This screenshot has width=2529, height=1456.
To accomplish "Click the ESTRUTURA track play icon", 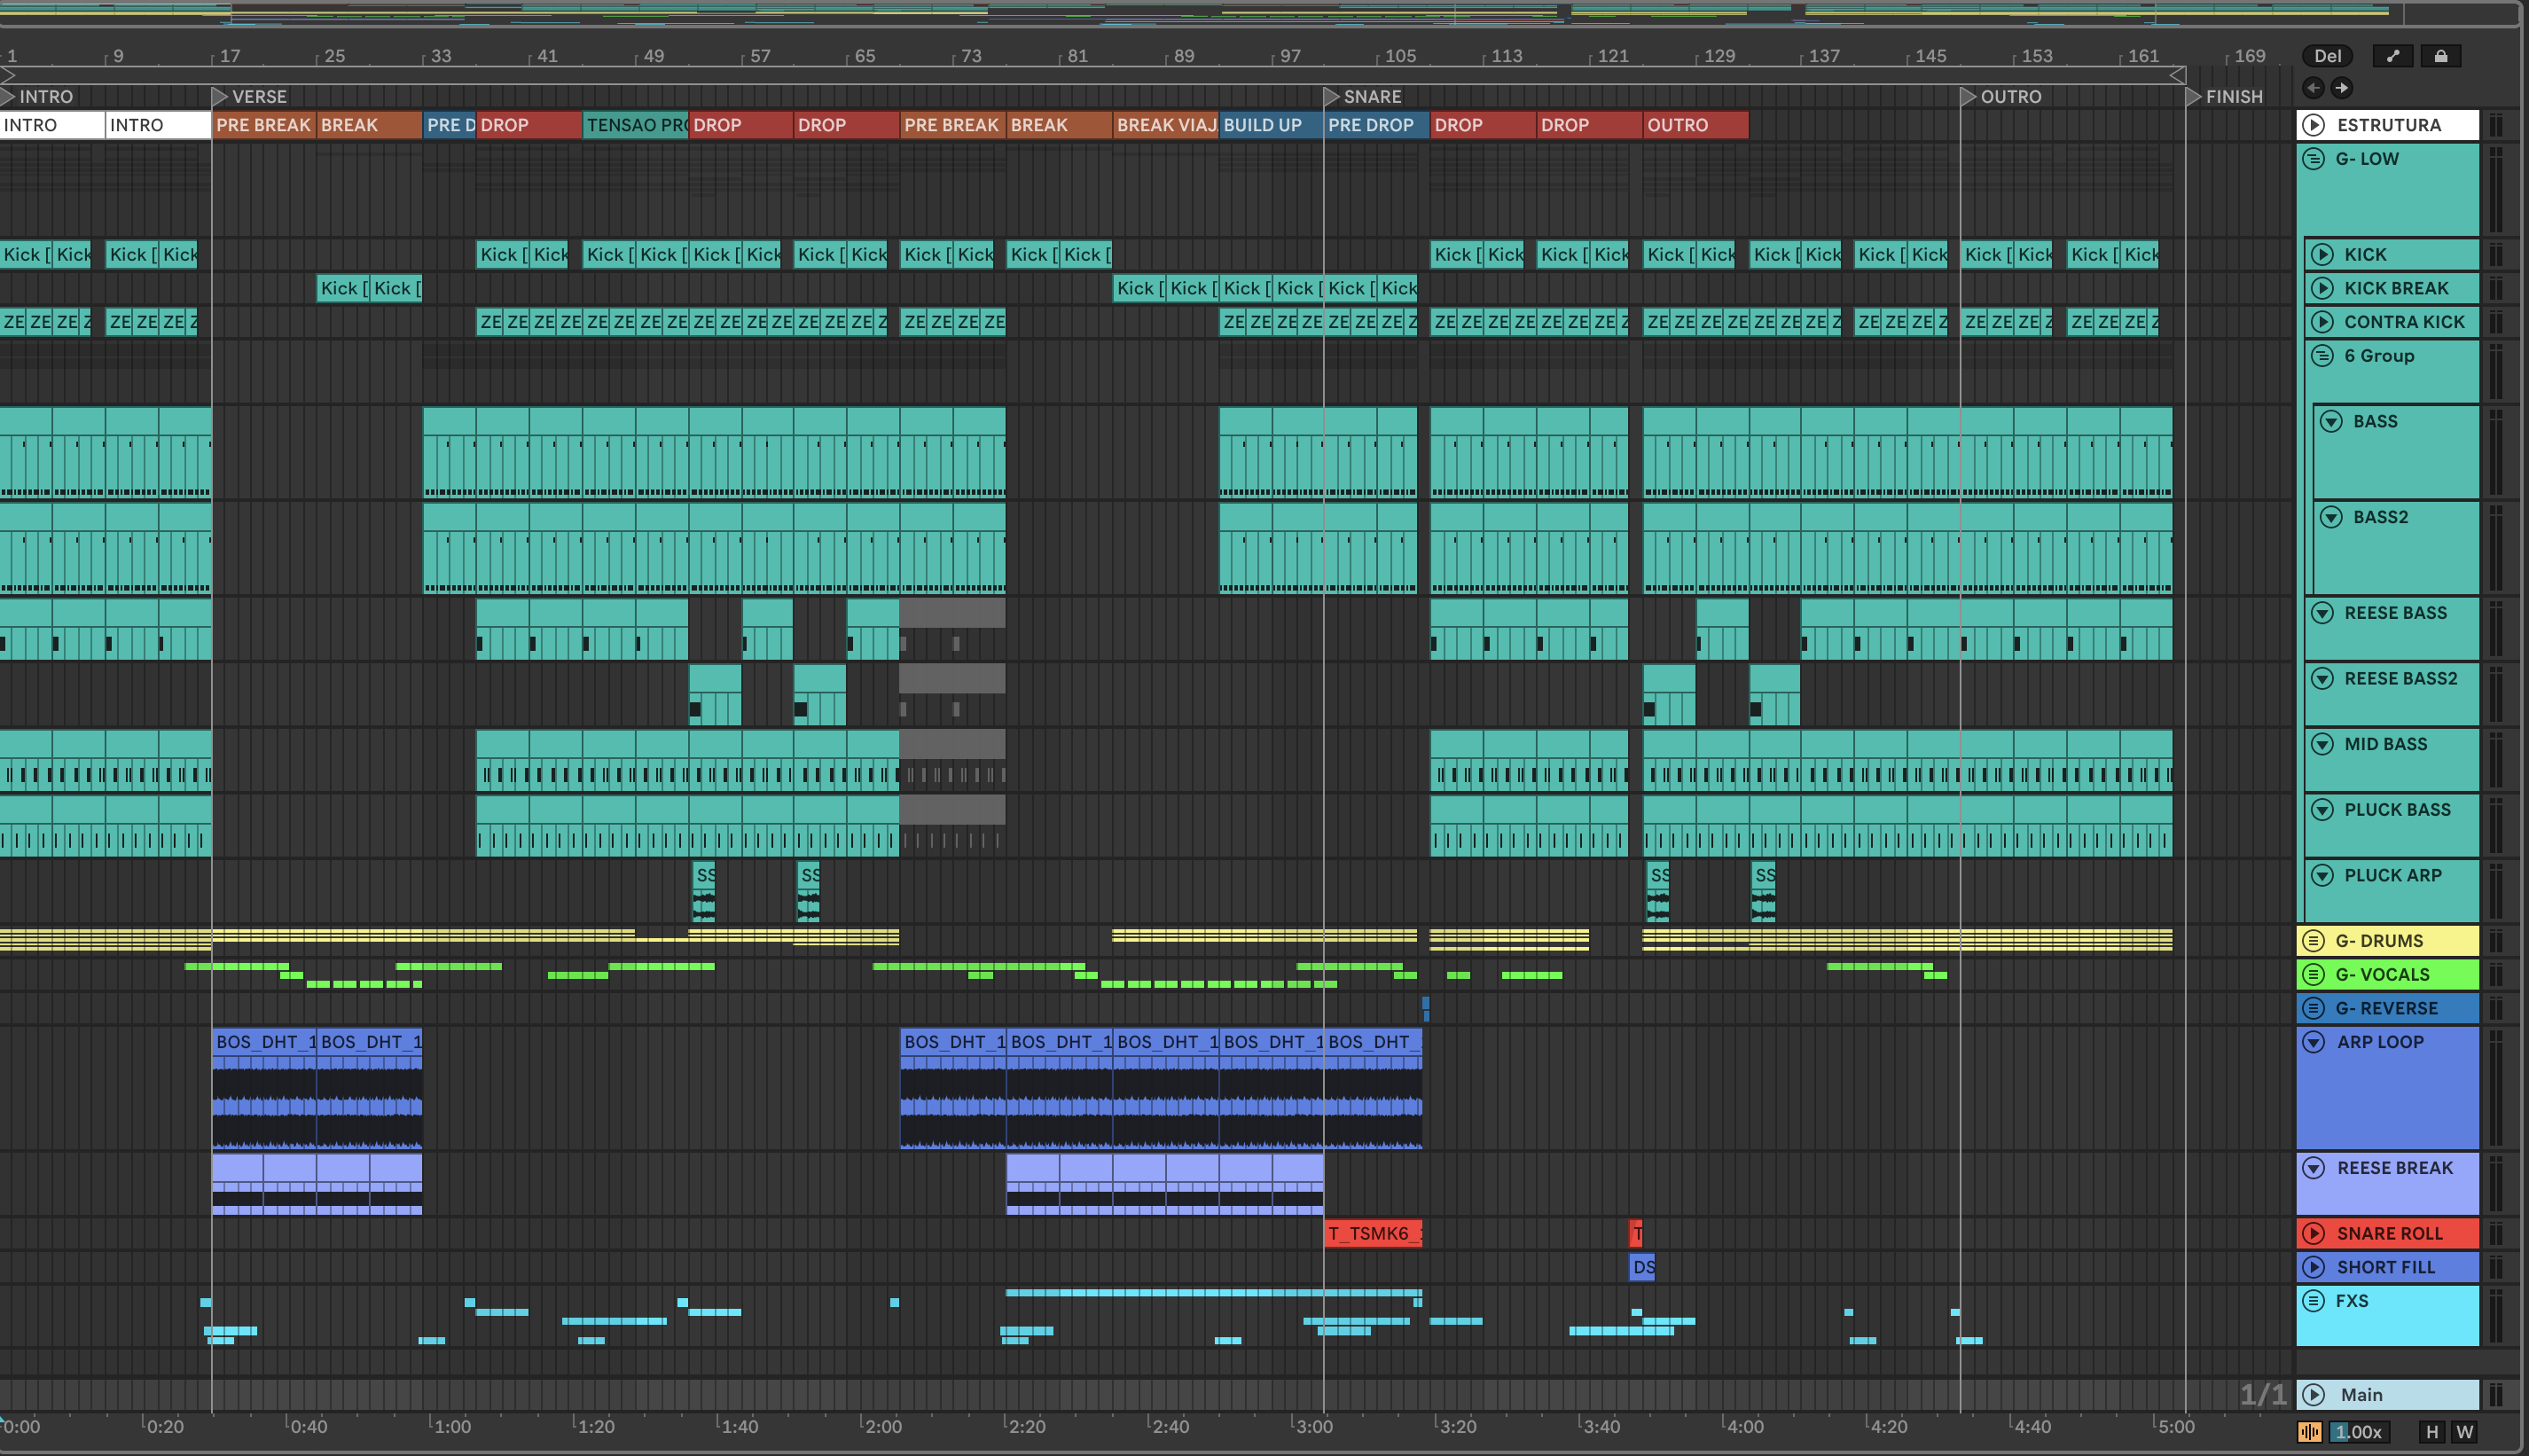I will pos(2313,125).
